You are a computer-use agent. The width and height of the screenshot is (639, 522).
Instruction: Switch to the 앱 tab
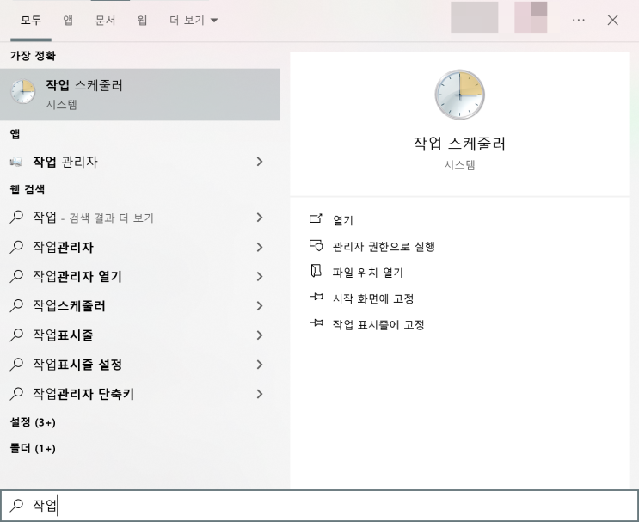coord(68,20)
